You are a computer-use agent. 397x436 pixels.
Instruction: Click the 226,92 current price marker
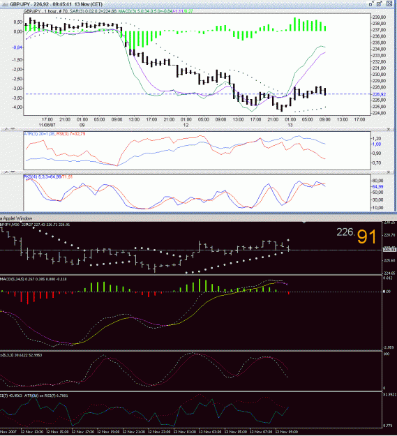(x=380, y=95)
